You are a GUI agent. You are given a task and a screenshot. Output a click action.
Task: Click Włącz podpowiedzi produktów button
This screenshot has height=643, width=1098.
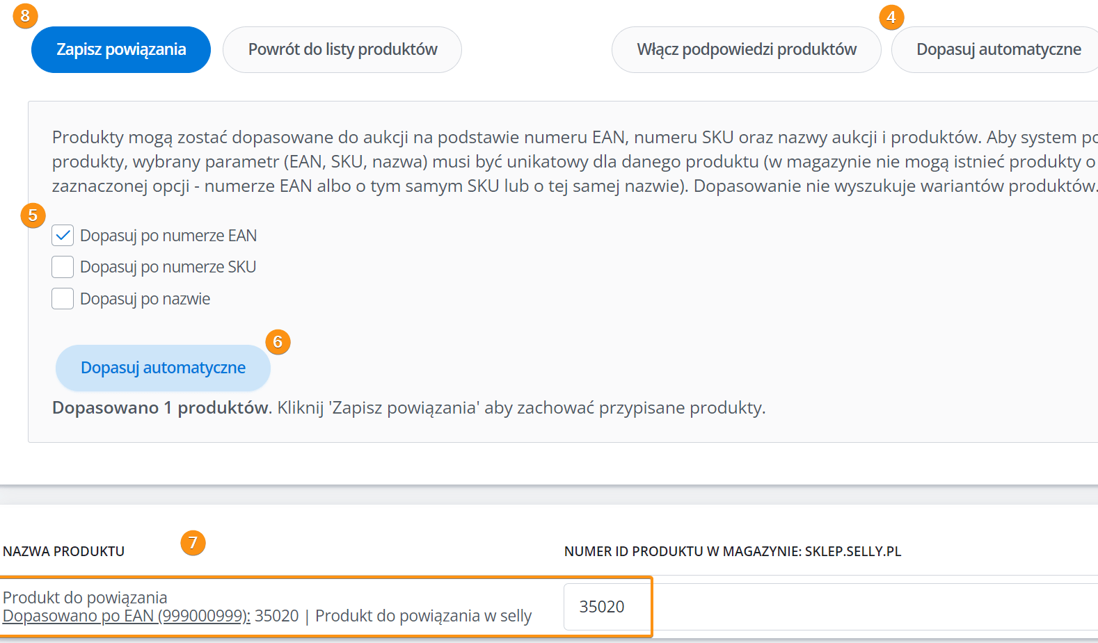[746, 49]
